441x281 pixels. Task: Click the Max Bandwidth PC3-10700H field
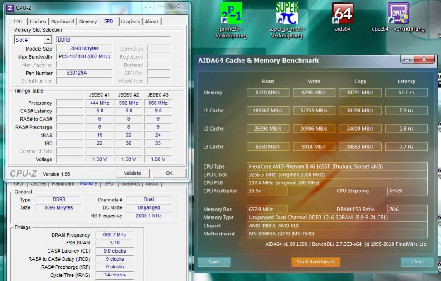[84, 56]
